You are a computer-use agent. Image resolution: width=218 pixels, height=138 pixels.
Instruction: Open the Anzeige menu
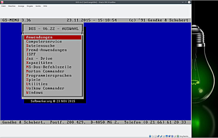tap(21, 6)
